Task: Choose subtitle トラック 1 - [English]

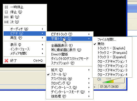Action: 112,48
